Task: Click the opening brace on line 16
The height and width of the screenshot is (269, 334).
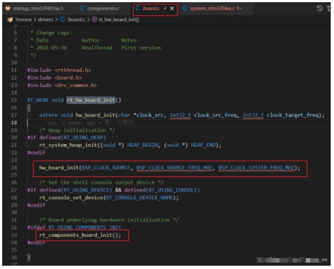Action: (28, 108)
